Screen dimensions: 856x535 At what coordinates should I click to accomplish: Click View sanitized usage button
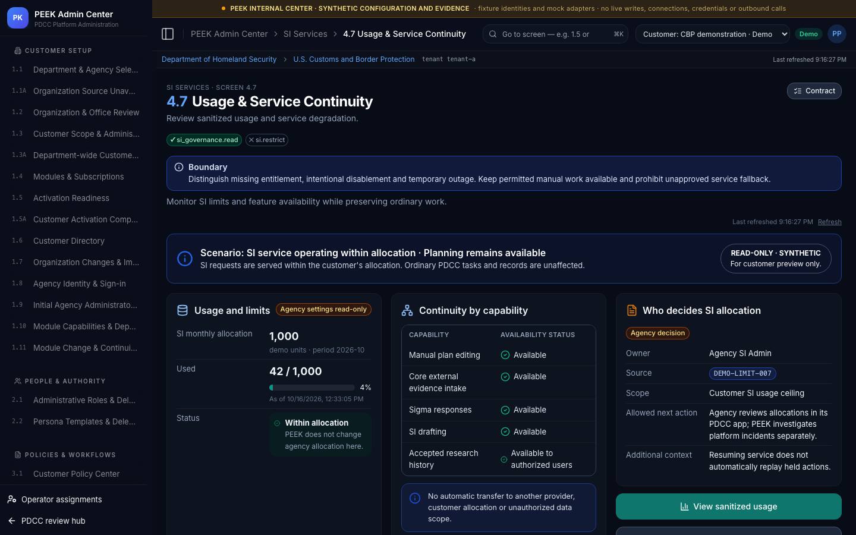728,506
